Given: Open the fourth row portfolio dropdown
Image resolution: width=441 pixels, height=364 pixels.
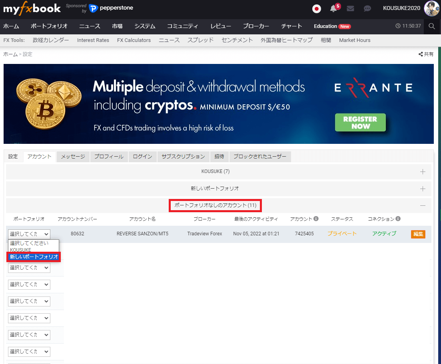Looking at the screenshot, I should pos(29,301).
